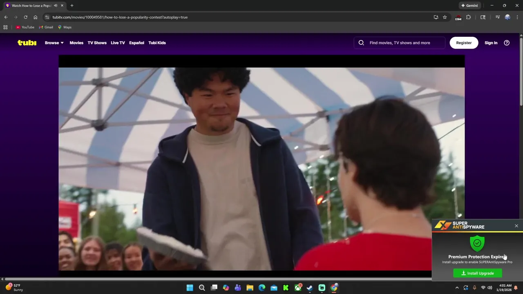Open the YouTube bookmark
The image size is (523, 294).
tap(25, 27)
